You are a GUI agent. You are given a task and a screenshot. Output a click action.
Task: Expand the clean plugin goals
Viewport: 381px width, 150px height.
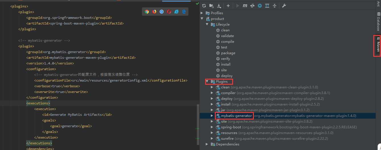(x=212, y=87)
